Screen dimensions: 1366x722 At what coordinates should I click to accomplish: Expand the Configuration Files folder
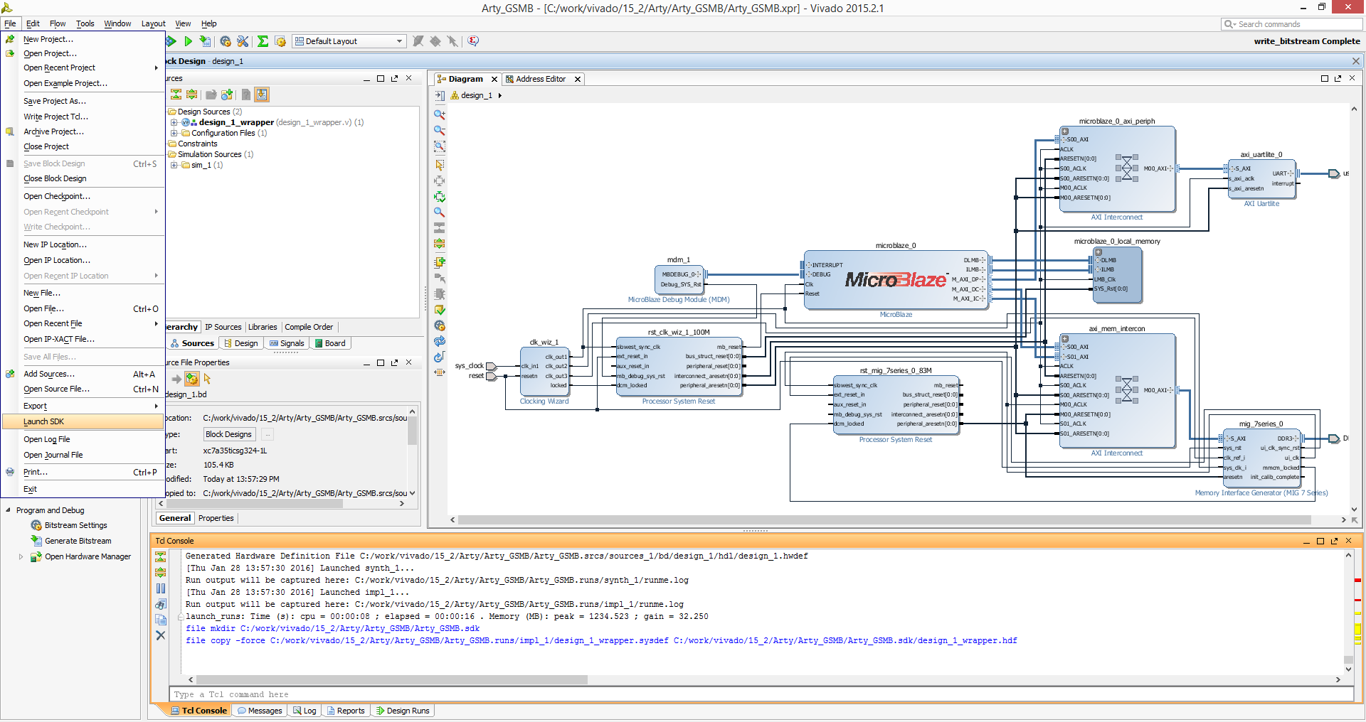[174, 133]
